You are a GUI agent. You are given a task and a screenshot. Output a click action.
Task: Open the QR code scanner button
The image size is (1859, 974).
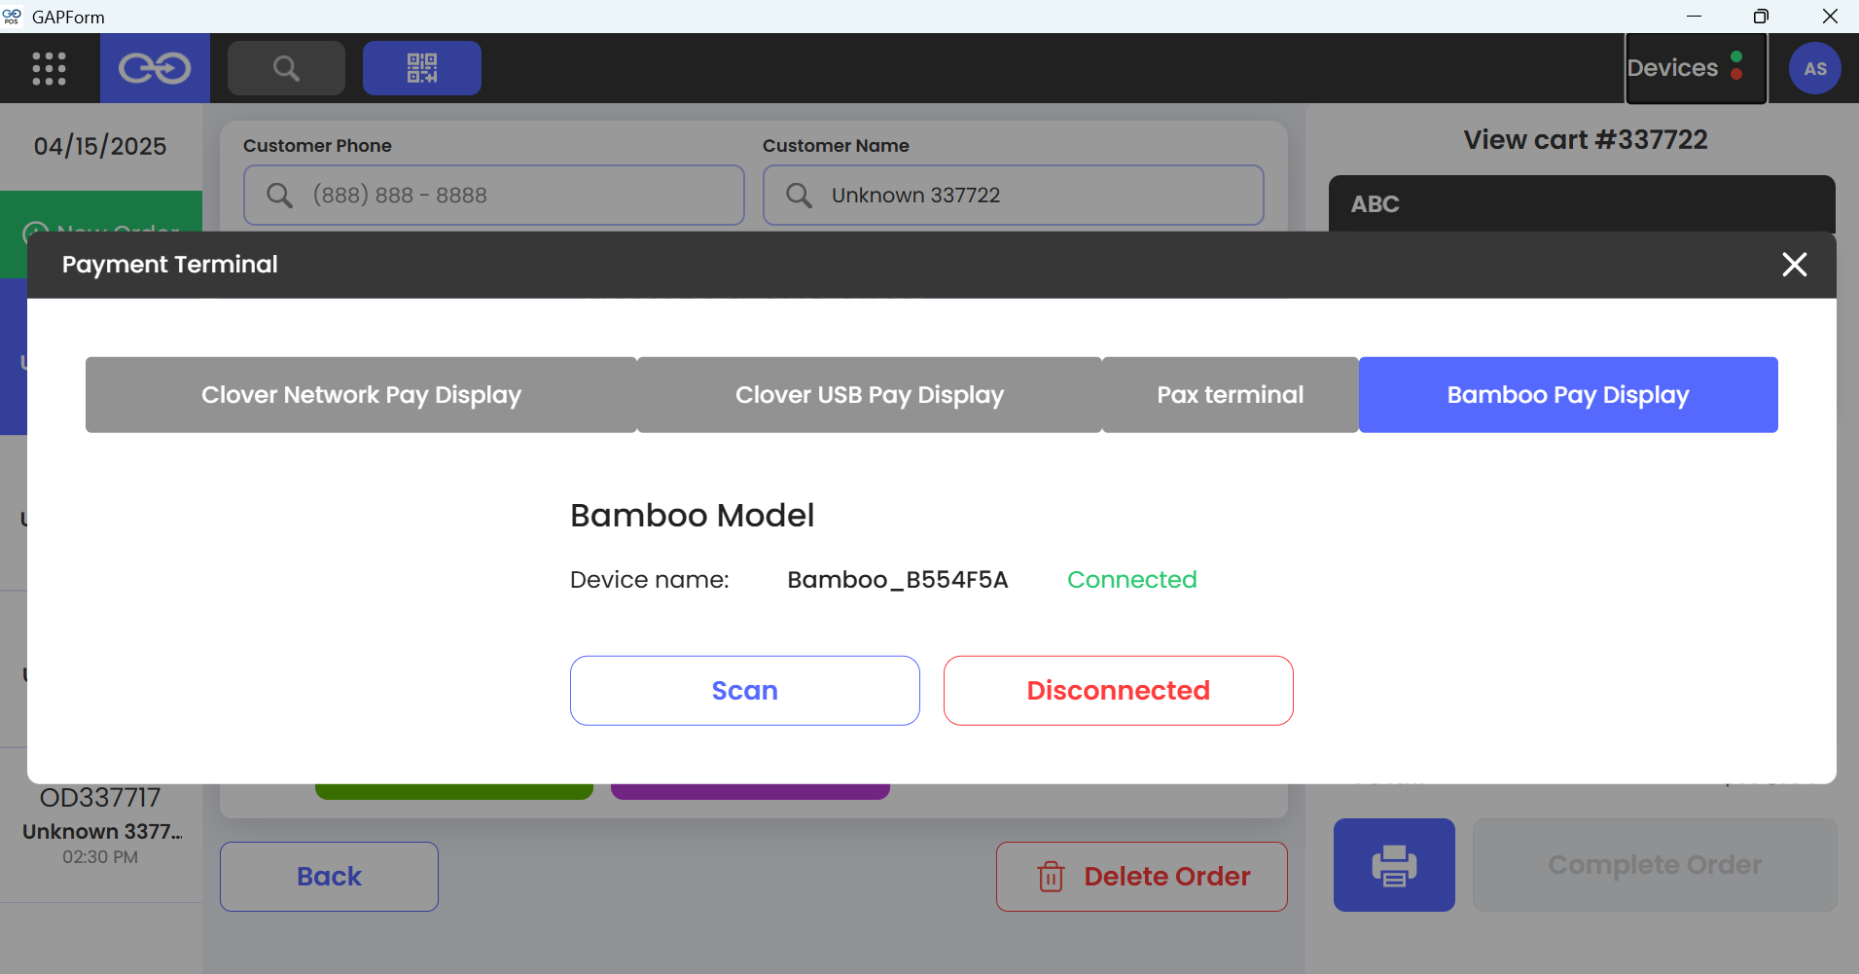(422, 68)
